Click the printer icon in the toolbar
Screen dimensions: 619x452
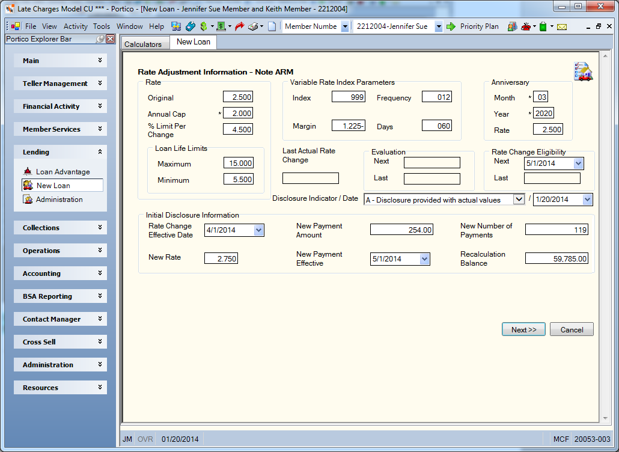pos(253,26)
